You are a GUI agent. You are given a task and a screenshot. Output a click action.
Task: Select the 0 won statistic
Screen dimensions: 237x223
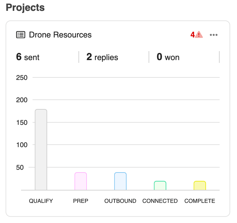pyautogui.click(x=168, y=57)
